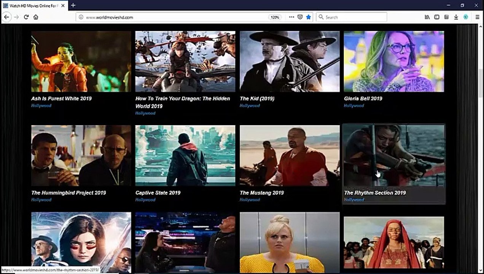Open Gloria Bell 2019 title link

click(363, 98)
